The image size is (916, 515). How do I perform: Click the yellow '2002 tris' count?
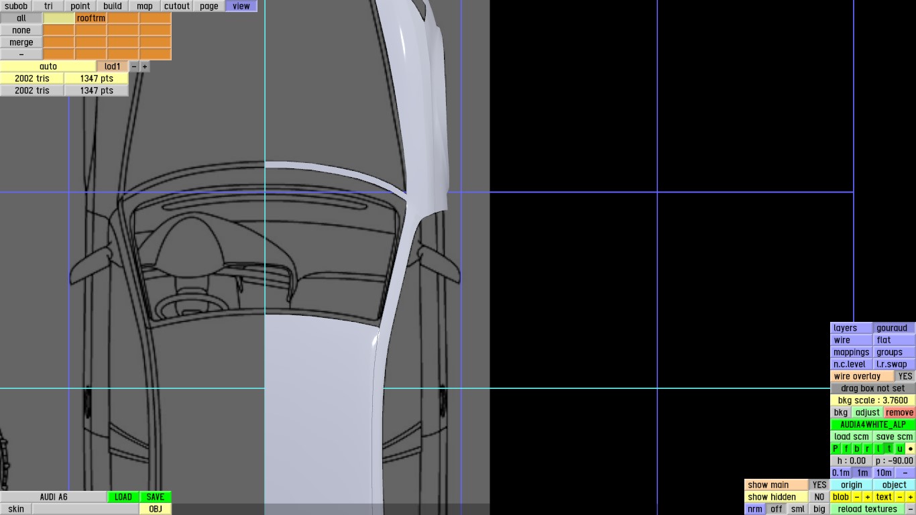32,78
